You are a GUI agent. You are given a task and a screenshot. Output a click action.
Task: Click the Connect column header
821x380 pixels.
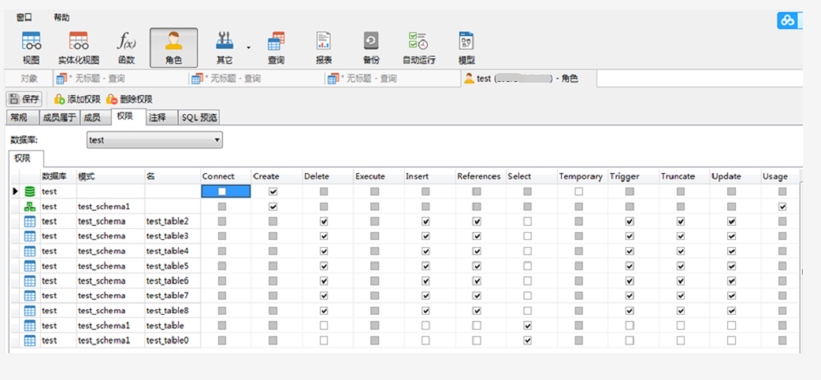225,176
